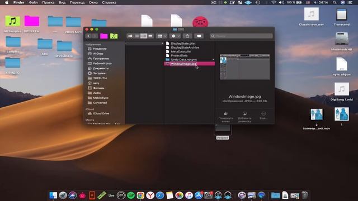Select DisplayStateArchive file
358x201 pixels.
coord(190,47)
